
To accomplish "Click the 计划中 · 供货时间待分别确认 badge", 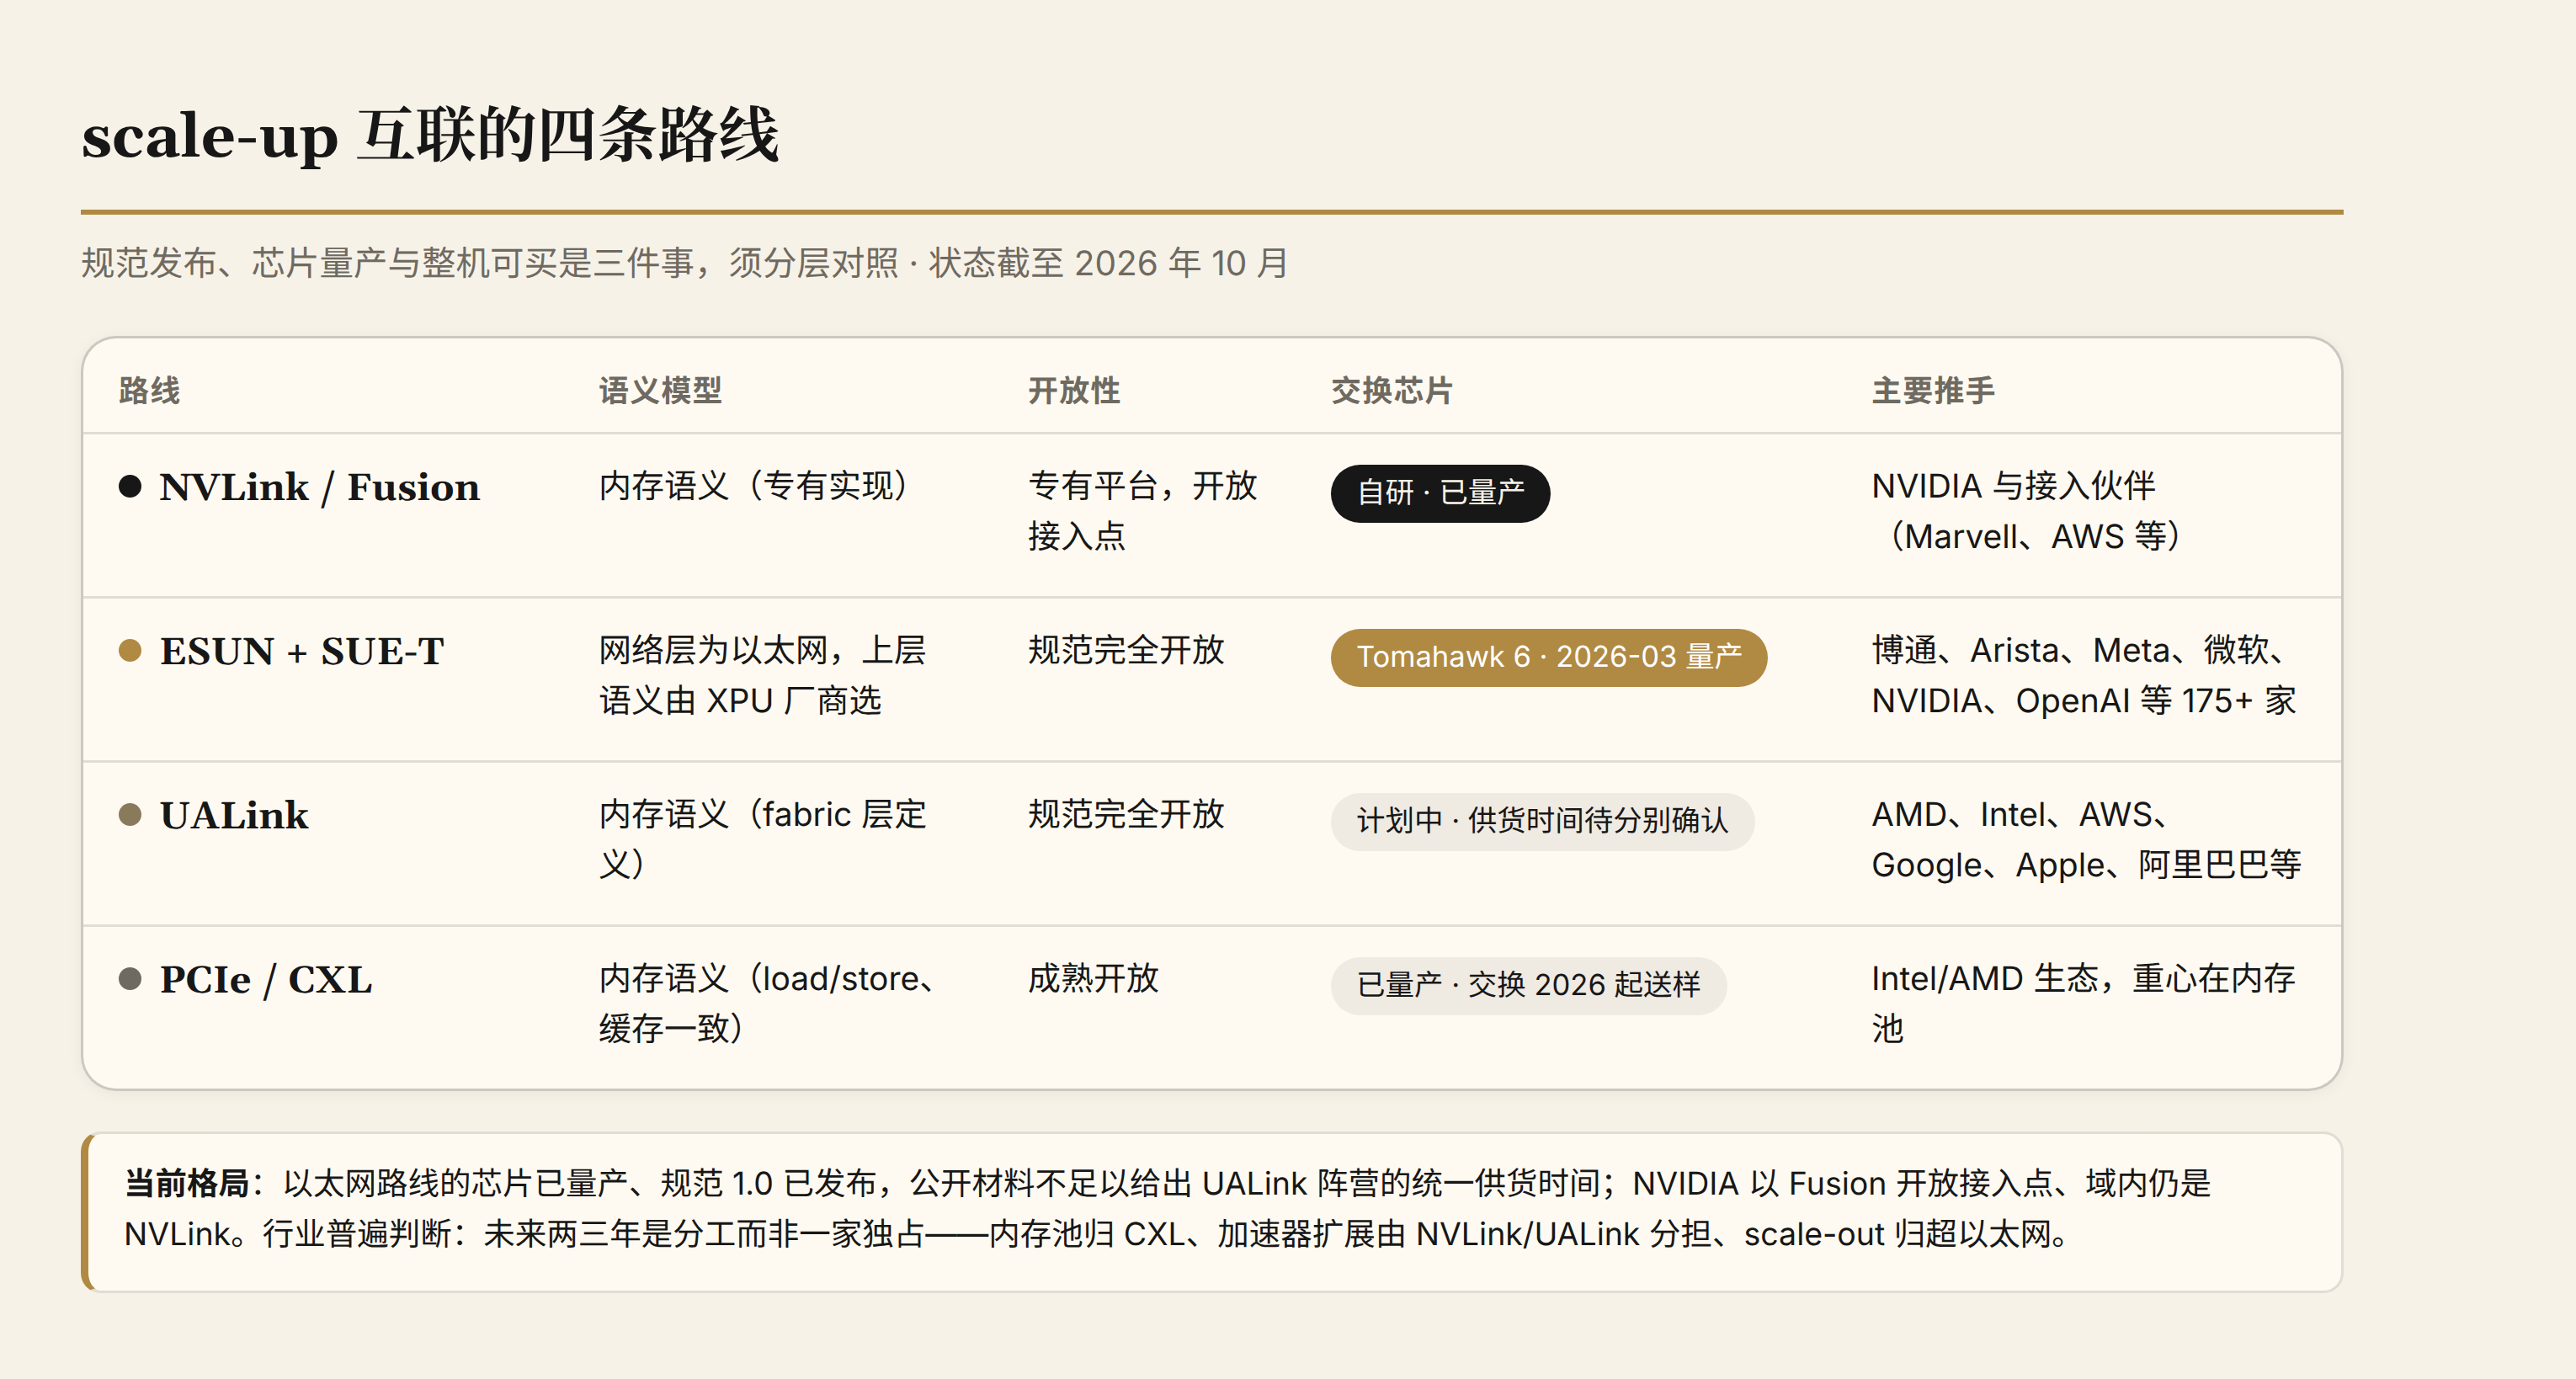I will pyautogui.click(x=1542, y=821).
